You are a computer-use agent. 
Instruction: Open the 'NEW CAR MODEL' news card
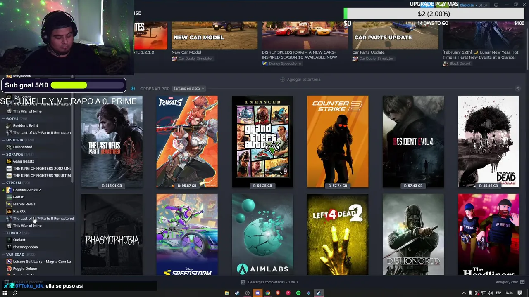tap(214, 35)
